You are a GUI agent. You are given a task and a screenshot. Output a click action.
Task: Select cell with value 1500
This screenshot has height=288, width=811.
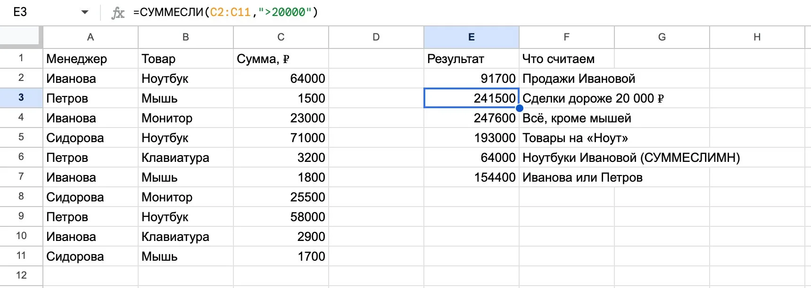[x=281, y=98]
